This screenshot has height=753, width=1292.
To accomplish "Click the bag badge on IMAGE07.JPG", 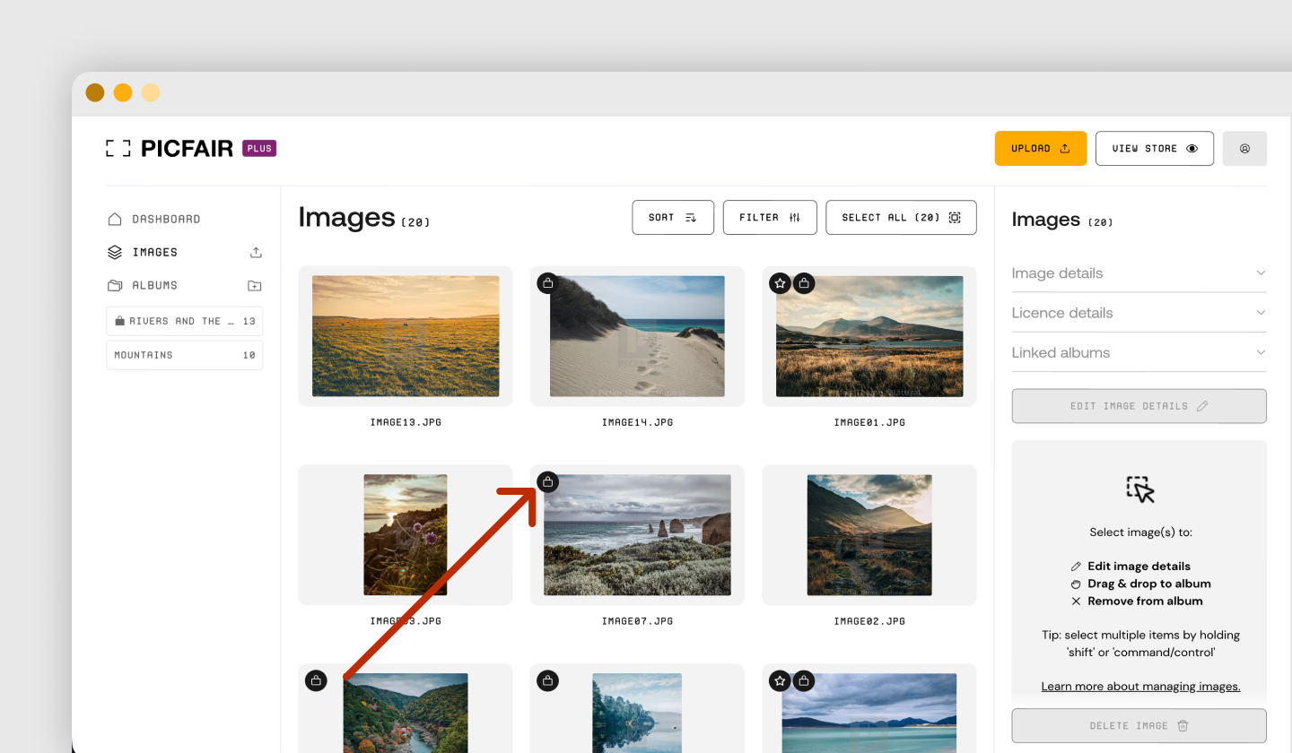I will tap(548, 482).
